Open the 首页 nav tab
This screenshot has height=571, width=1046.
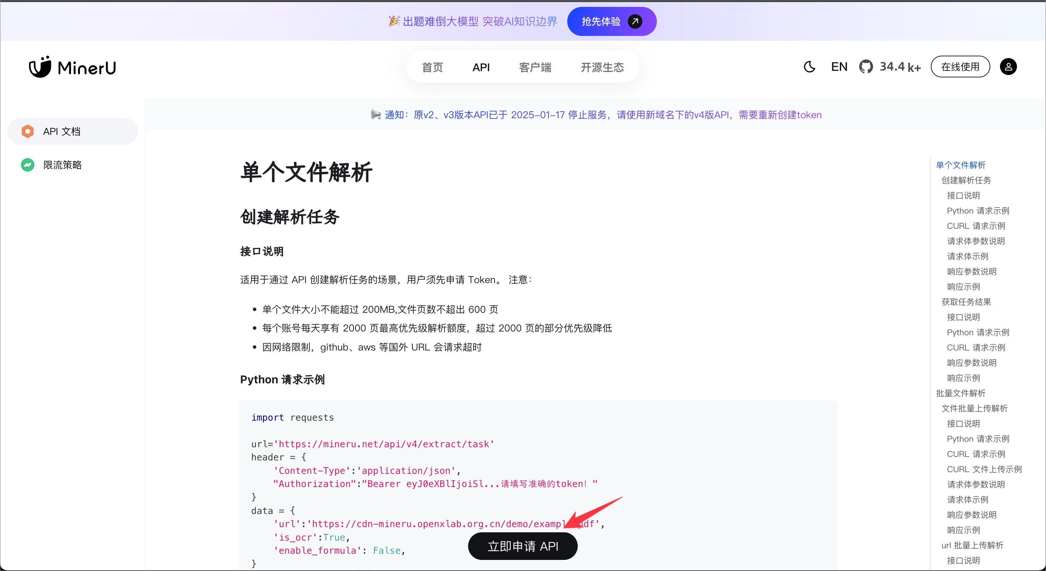pyautogui.click(x=432, y=67)
